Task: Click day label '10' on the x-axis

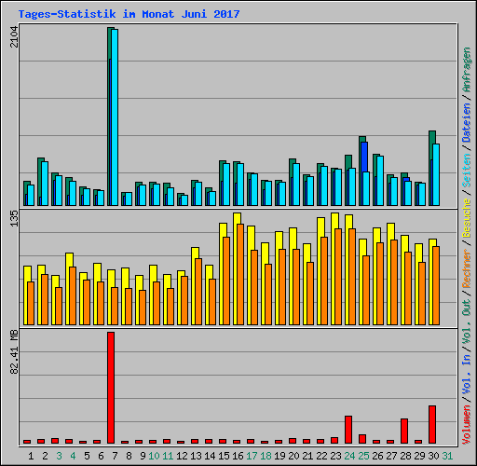Action: pos(154,456)
